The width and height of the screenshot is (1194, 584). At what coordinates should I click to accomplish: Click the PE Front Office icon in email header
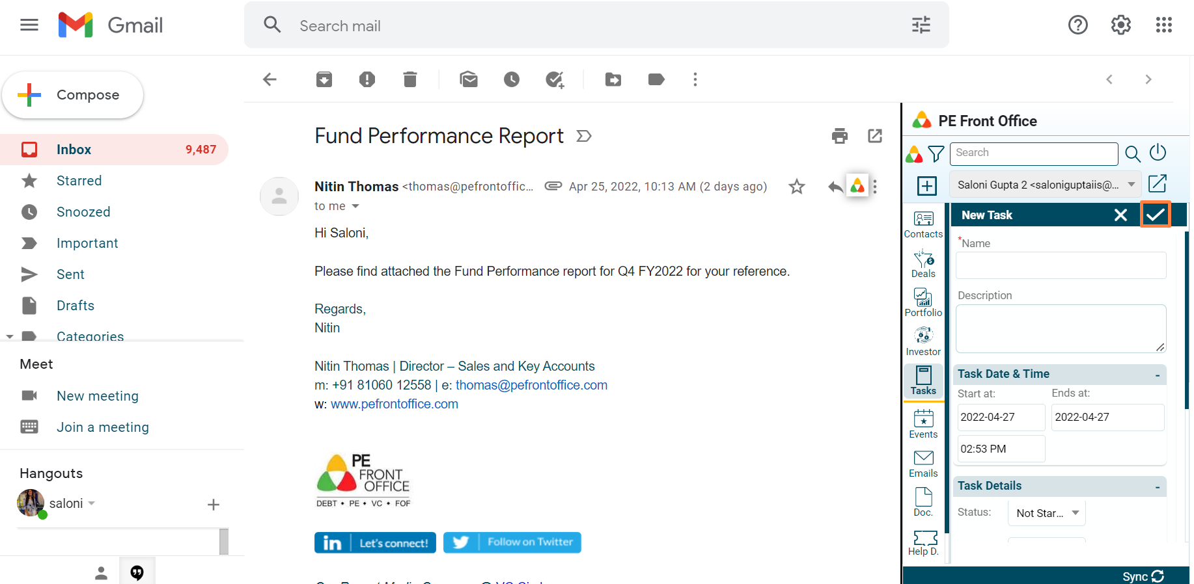(x=857, y=187)
